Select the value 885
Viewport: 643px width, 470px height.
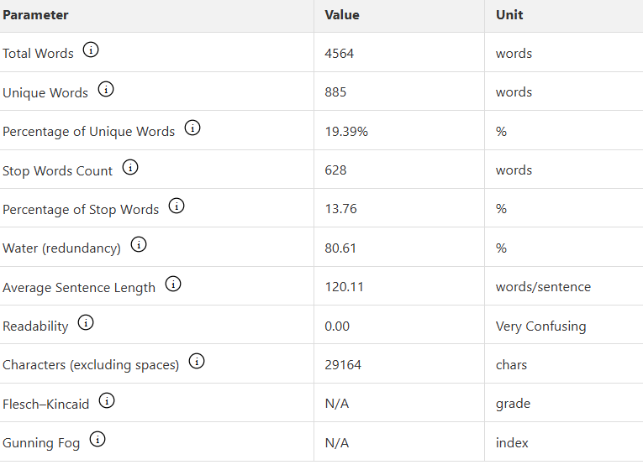(335, 92)
